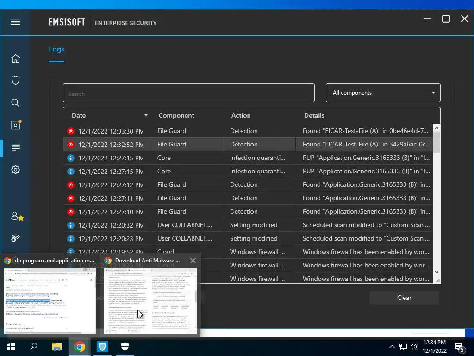Click red detection icon for 12:27:12 PM entry
Image resolution: width=474 pixels, height=356 pixels.
[71, 184]
